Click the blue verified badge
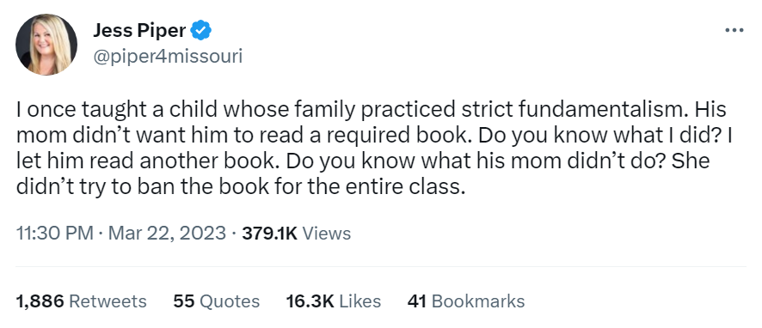 (200, 31)
